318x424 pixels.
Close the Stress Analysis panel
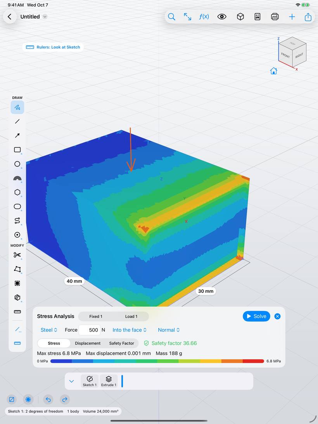(277, 316)
